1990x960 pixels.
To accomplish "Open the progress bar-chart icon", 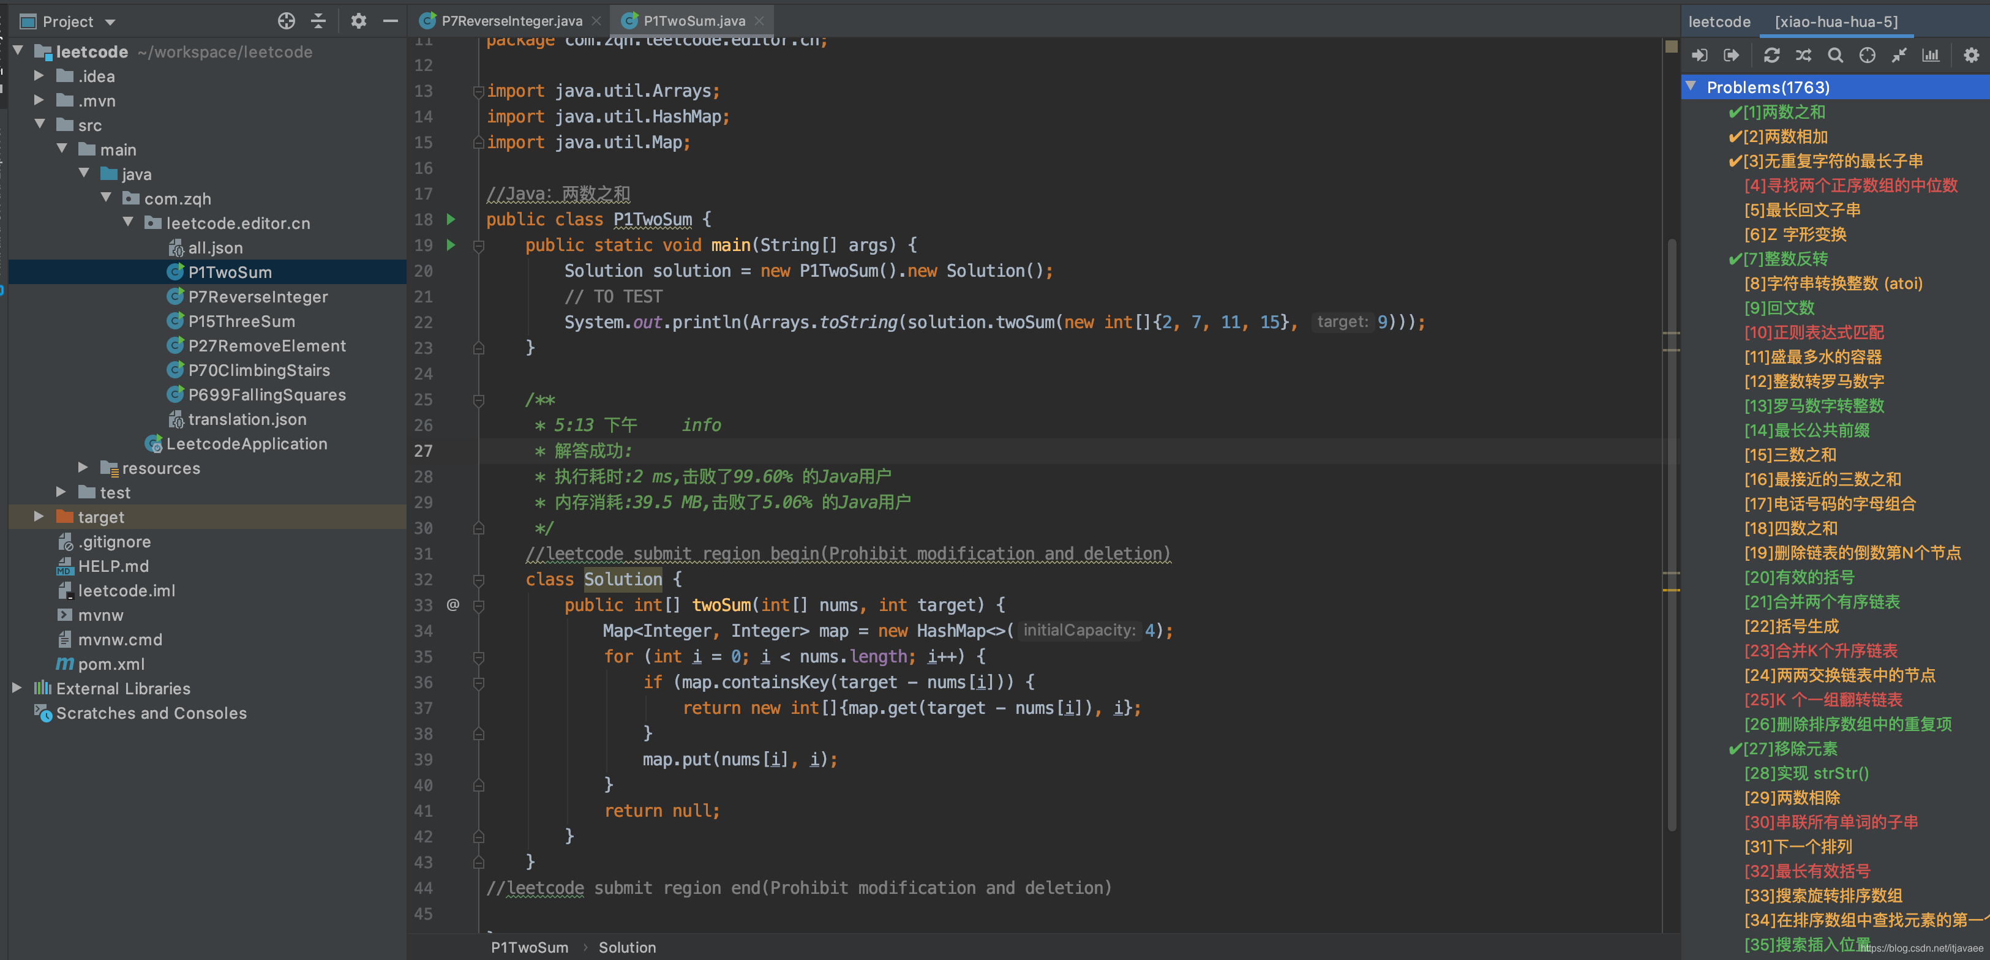I will (1931, 55).
